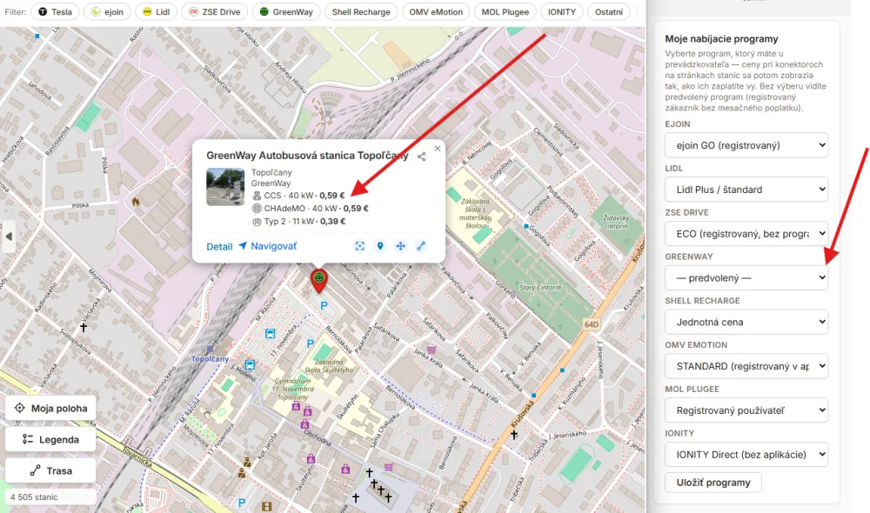The height and width of the screenshot is (513, 870).
Task: Open the MOL PLUGEE program dropdown
Action: pos(746,410)
